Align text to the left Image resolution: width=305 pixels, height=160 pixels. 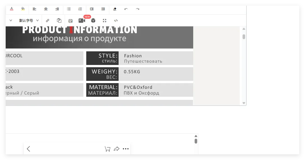point(34,9)
